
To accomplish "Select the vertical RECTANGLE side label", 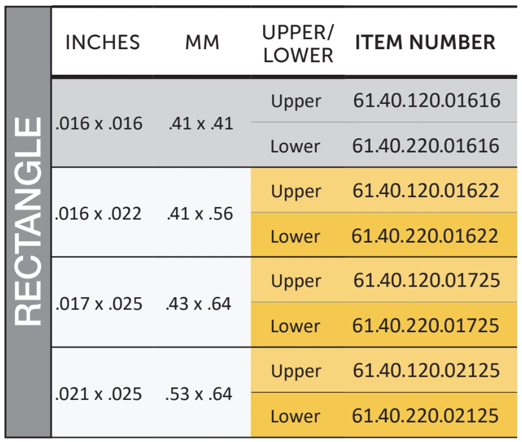I will pos(28,221).
